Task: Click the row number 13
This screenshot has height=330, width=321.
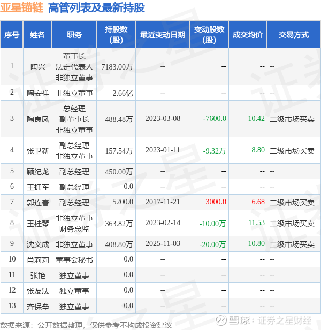Action: tap(12, 305)
